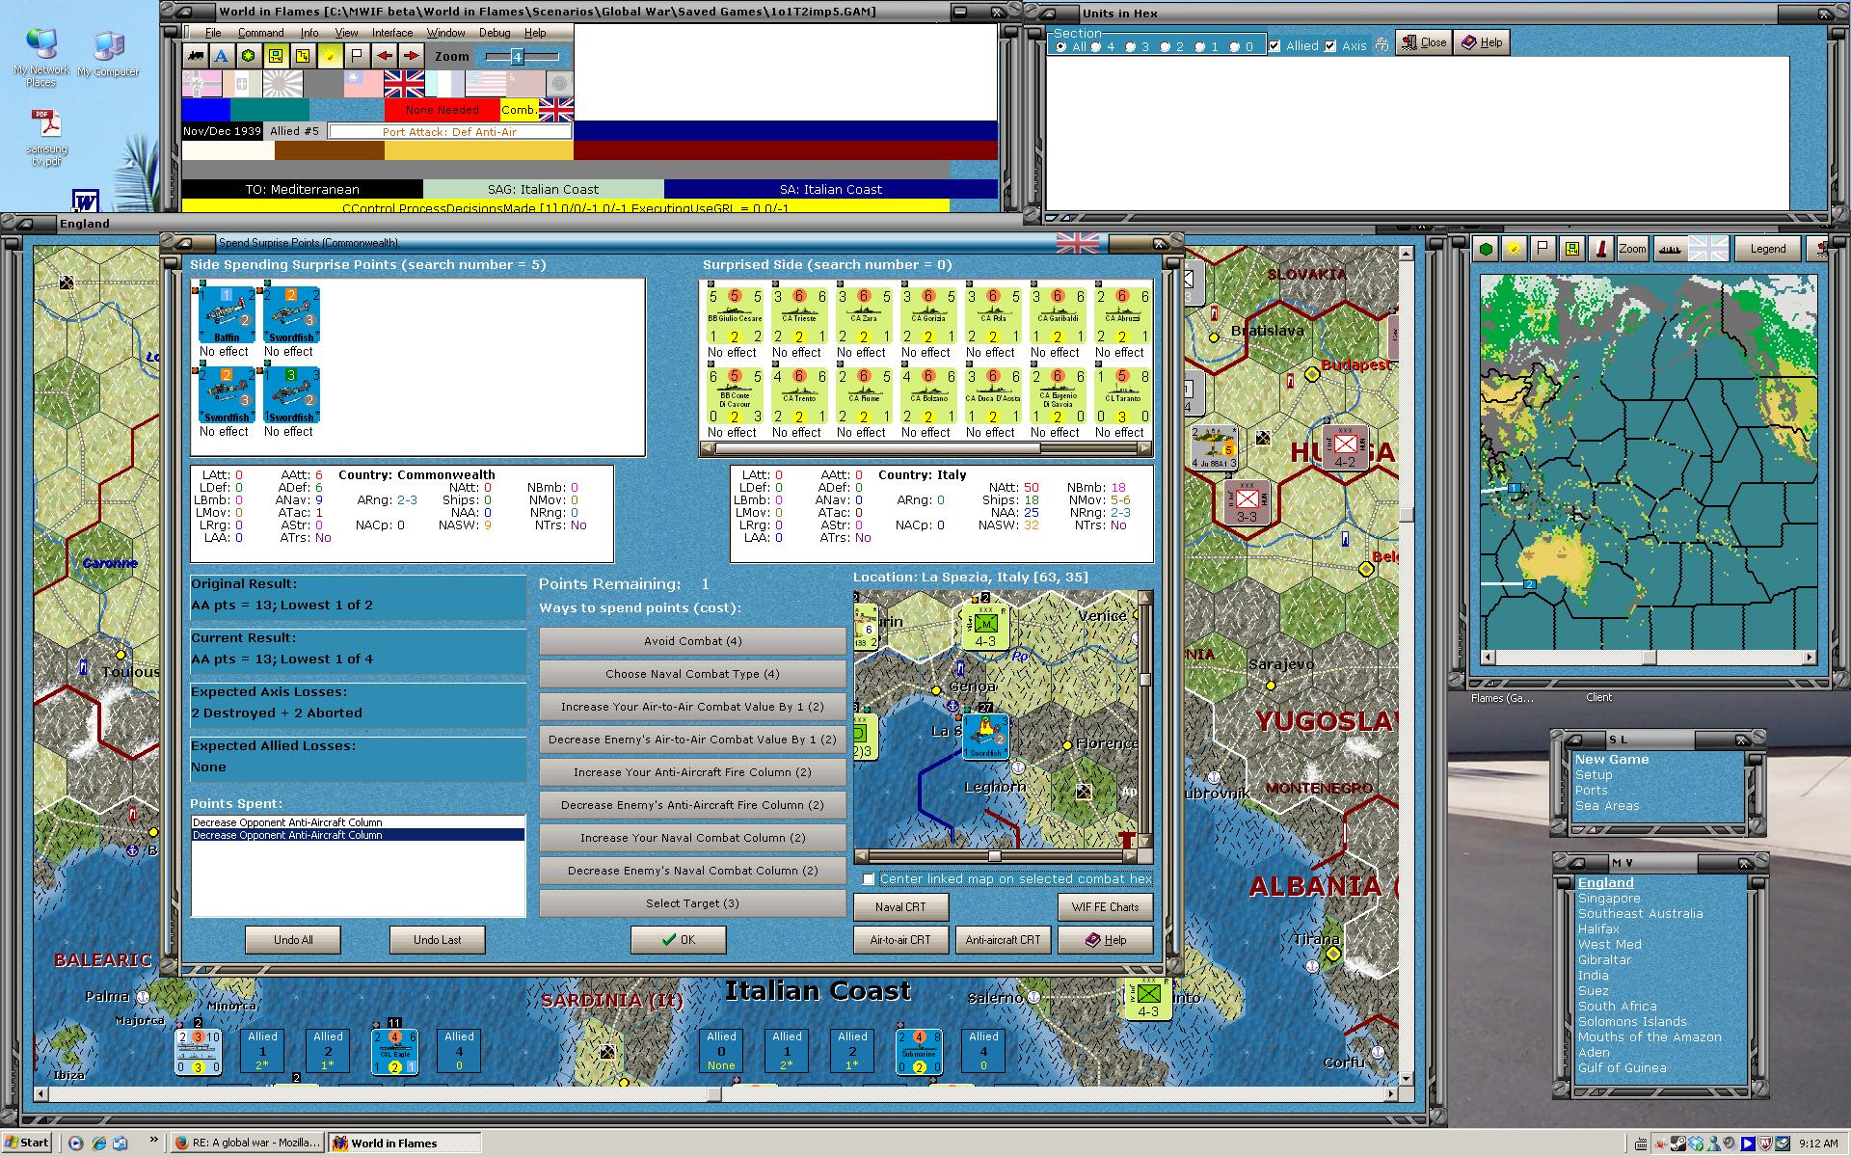The width and height of the screenshot is (1851, 1157).
Task: Select the All section radio button
Action: tap(1061, 46)
